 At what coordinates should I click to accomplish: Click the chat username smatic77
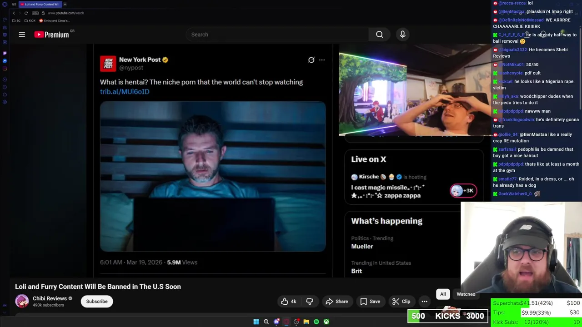point(507,179)
